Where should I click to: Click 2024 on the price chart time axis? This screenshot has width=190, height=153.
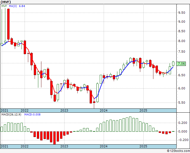pos(104,110)
